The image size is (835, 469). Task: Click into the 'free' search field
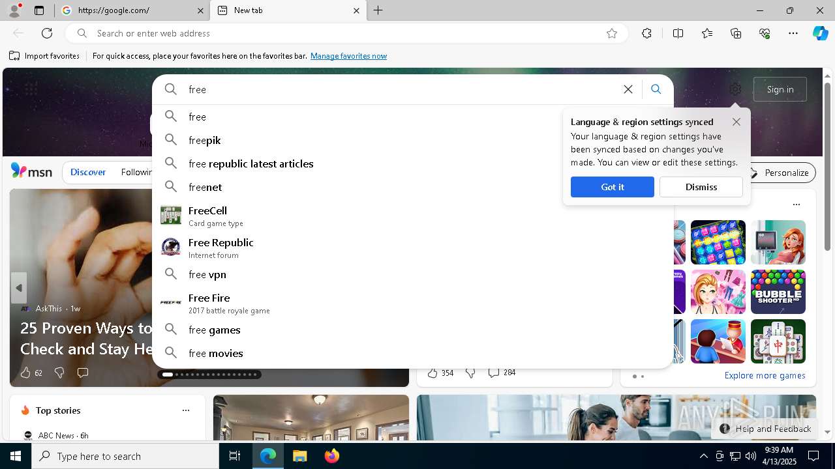[x=398, y=89]
